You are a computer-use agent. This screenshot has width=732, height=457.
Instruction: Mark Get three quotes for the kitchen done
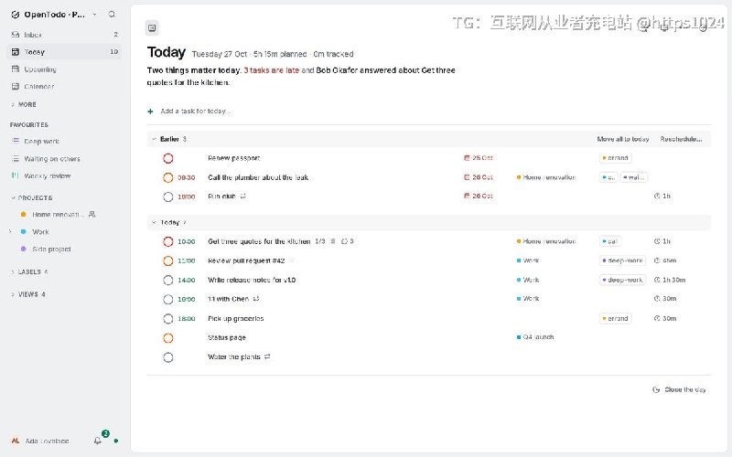(168, 241)
